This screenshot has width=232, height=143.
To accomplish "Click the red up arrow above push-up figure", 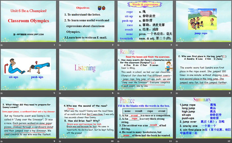I will click(x=36, y=63).
